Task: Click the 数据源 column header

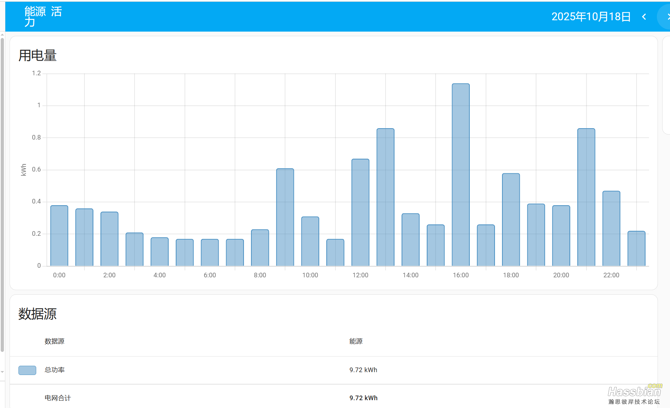Action: 54,341
